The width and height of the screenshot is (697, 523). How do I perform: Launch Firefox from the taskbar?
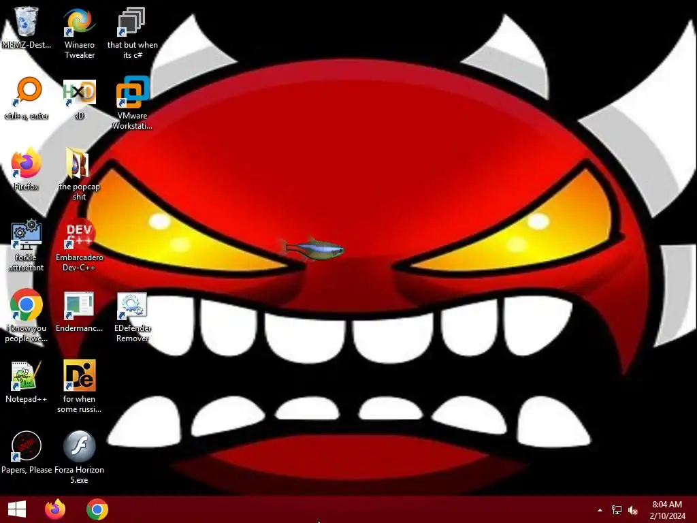coord(55,509)
